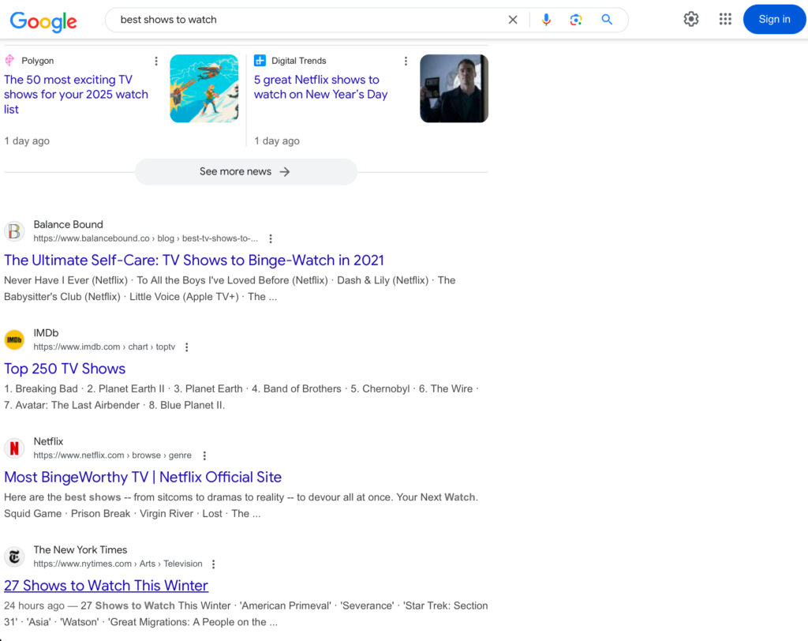Screen dimensions: 808x641
Task: Open 'Most BingeWorthy TV' Netflix link
Action: click(x=143, y=477)
